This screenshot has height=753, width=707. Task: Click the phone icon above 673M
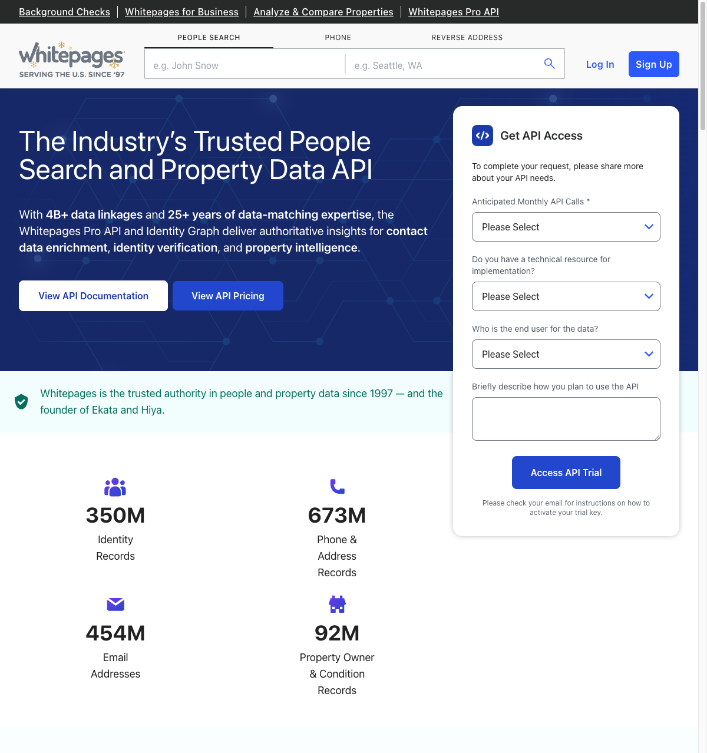click(x=337, y=486)
